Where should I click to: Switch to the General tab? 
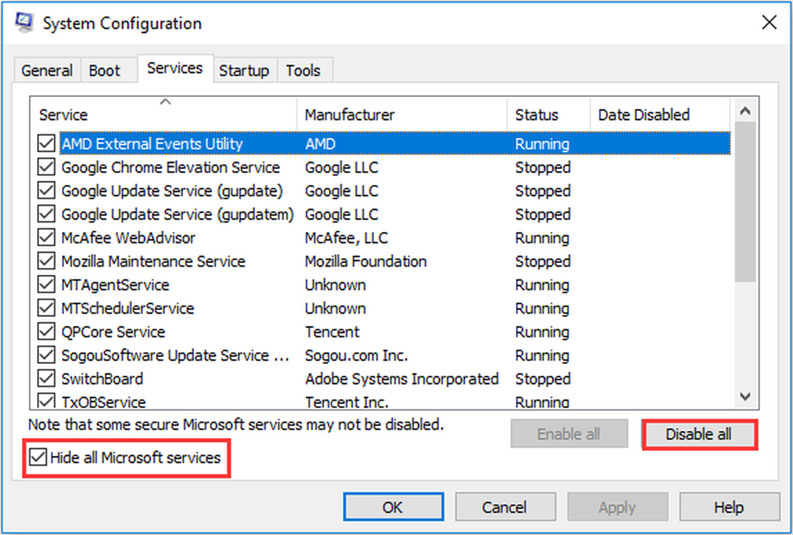(47, 71)
